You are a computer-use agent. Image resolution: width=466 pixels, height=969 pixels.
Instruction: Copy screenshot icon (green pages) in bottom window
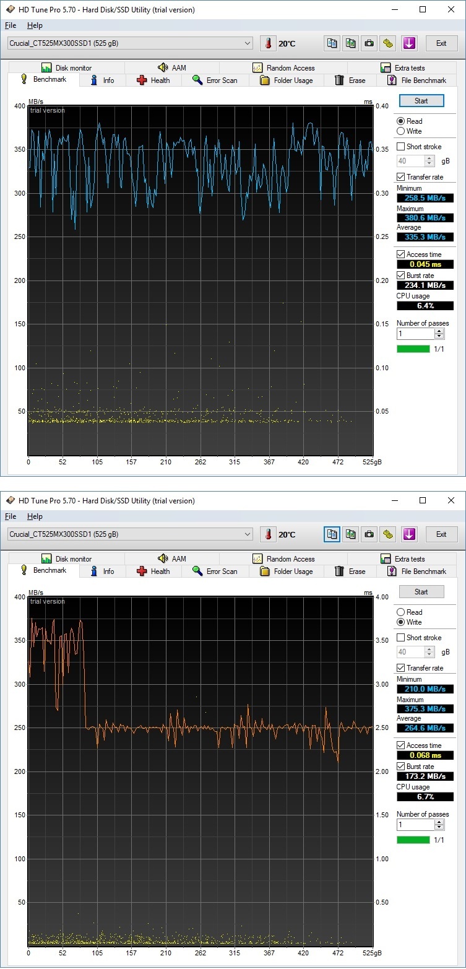coord(351,534)
